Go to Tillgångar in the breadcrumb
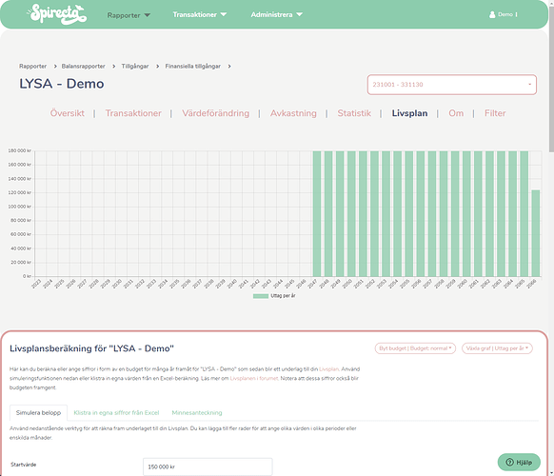This screenshot has width=554, height=476. pyautogui.click(x=135, y=66)
